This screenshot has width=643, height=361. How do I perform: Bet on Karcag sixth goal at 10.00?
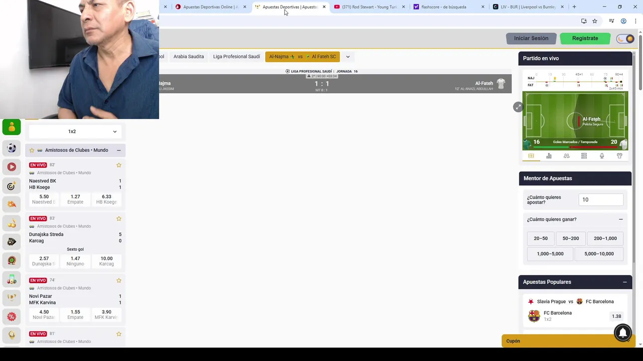click(106, 261)
